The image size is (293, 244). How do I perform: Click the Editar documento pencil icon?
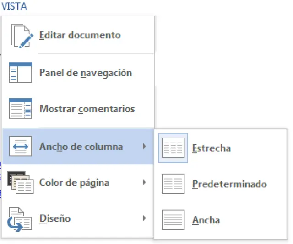(x=21, y=36)
